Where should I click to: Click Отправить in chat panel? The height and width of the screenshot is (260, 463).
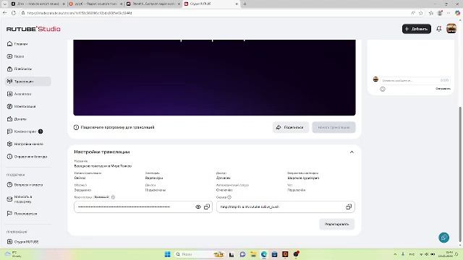pyautogui.click(x=443, y=89)
